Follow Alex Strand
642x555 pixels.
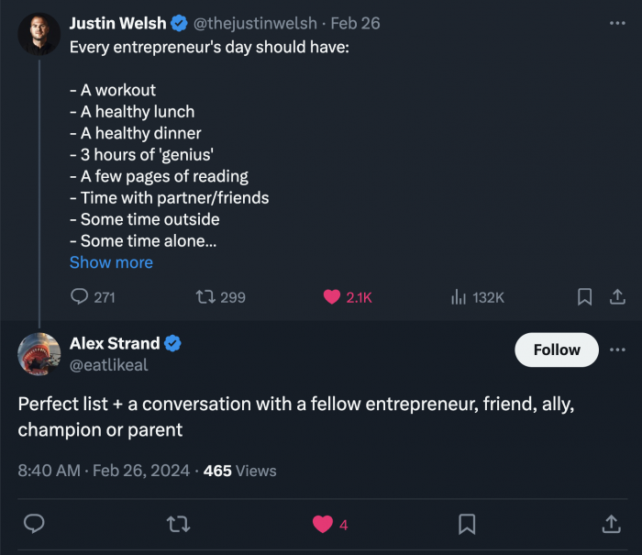pos(557,350)
